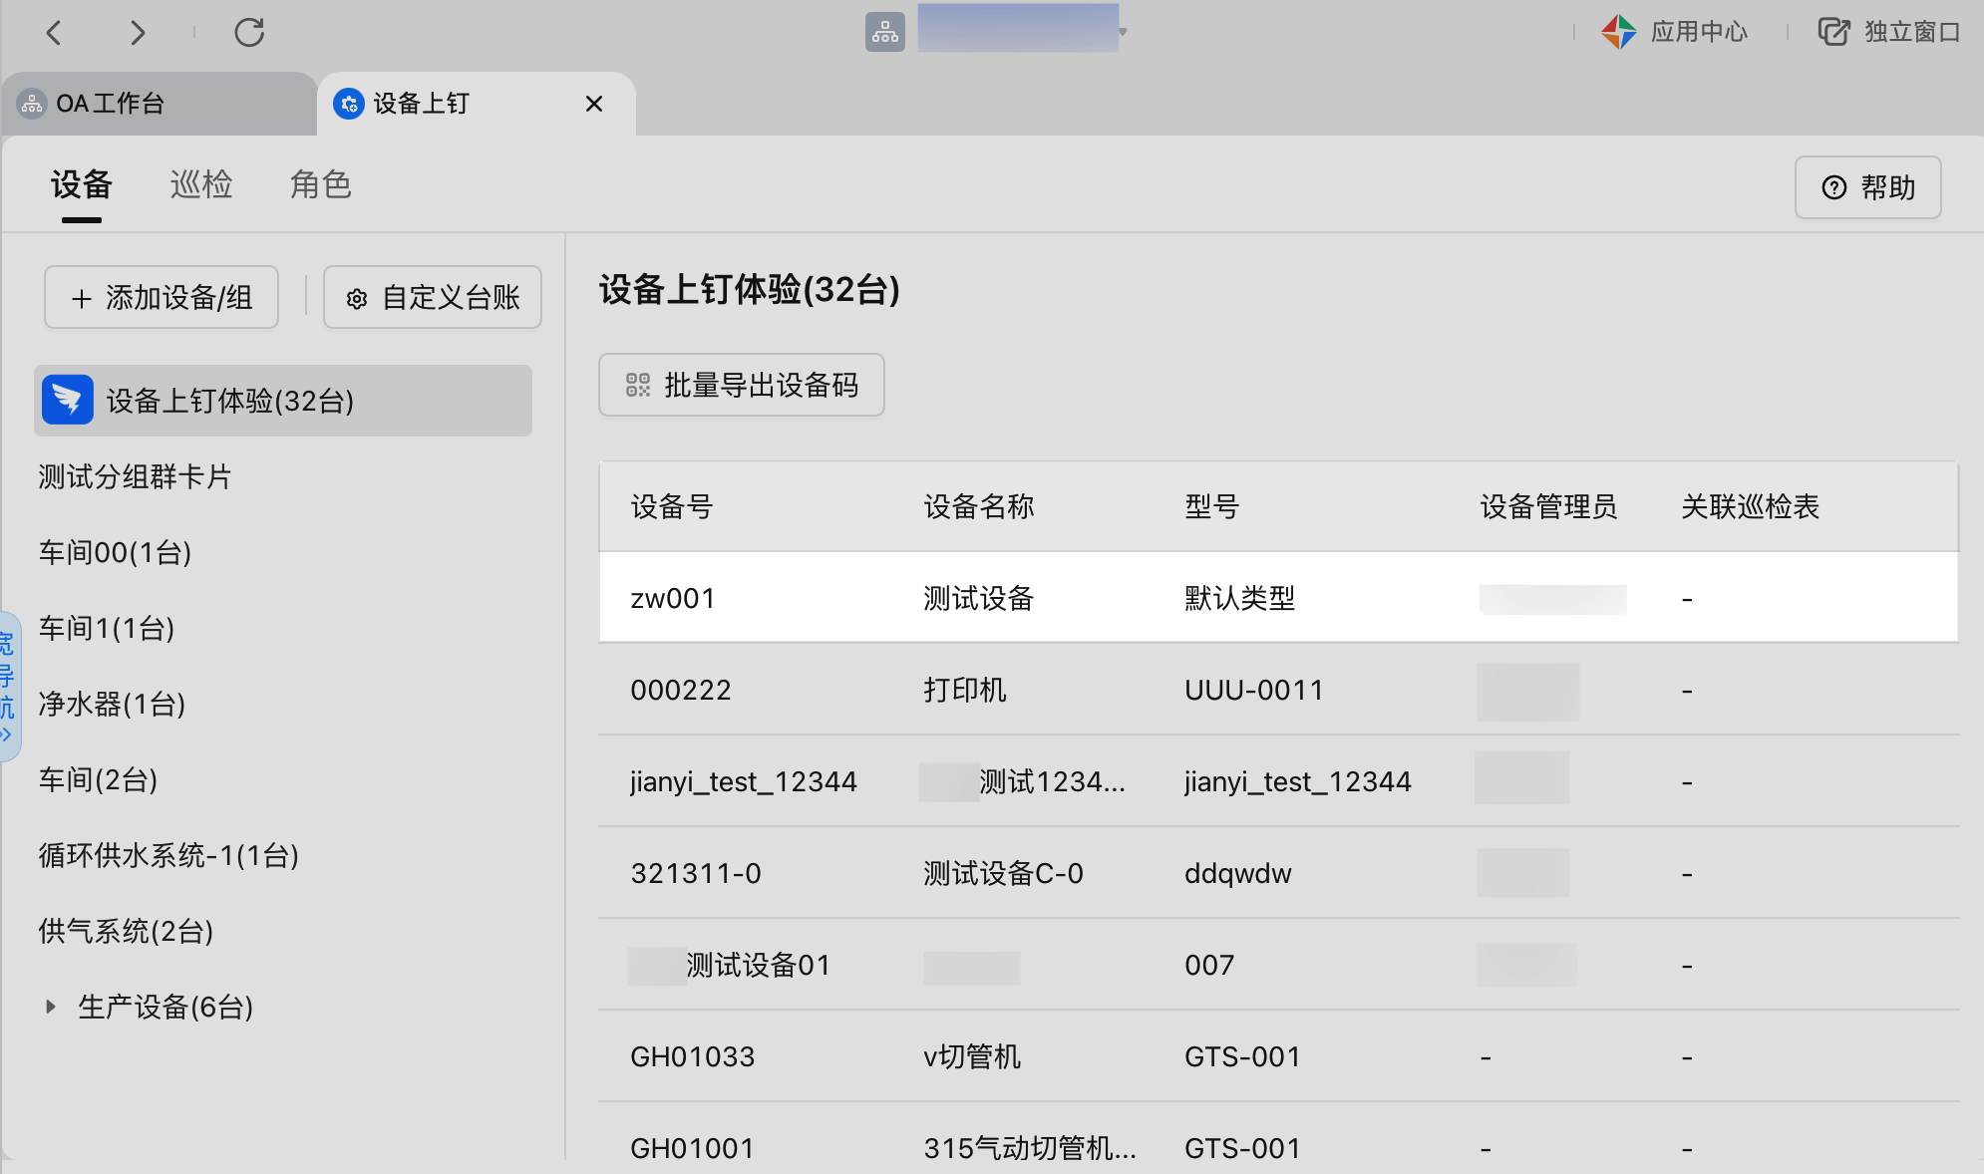Switch to the OA工作台 tab
This screenshot has width=1984, height=1174.
[x=110, y=104]
